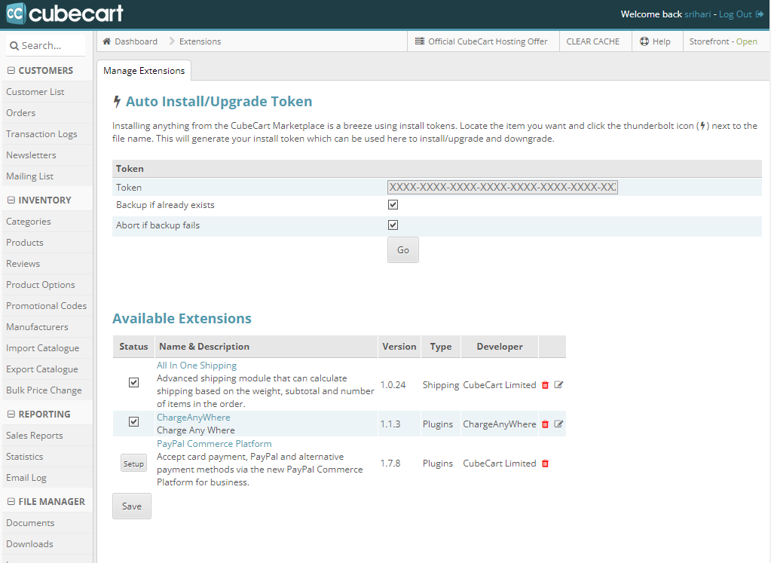Toggle Backup if already exists checkbox
771x563 pixels.
coord(393,204)
